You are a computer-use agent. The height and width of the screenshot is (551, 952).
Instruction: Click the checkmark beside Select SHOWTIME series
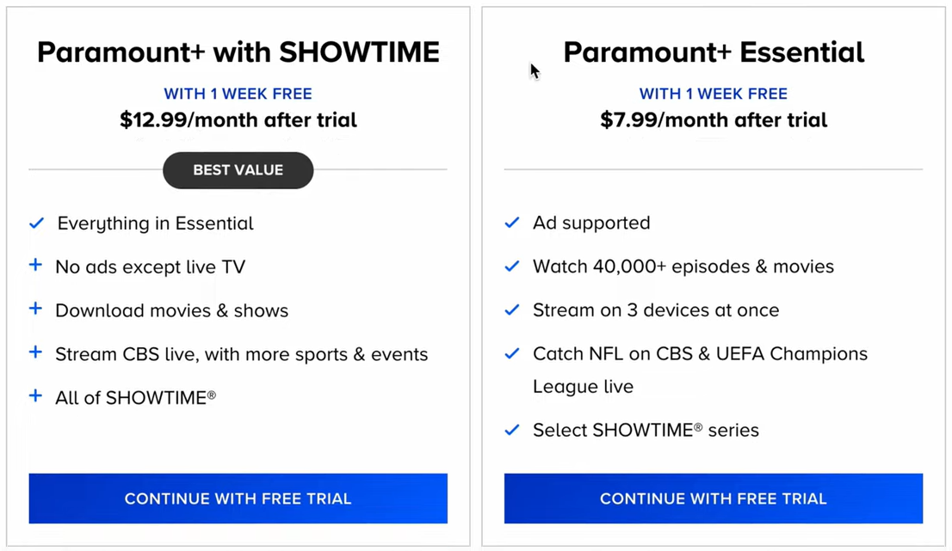512,430
